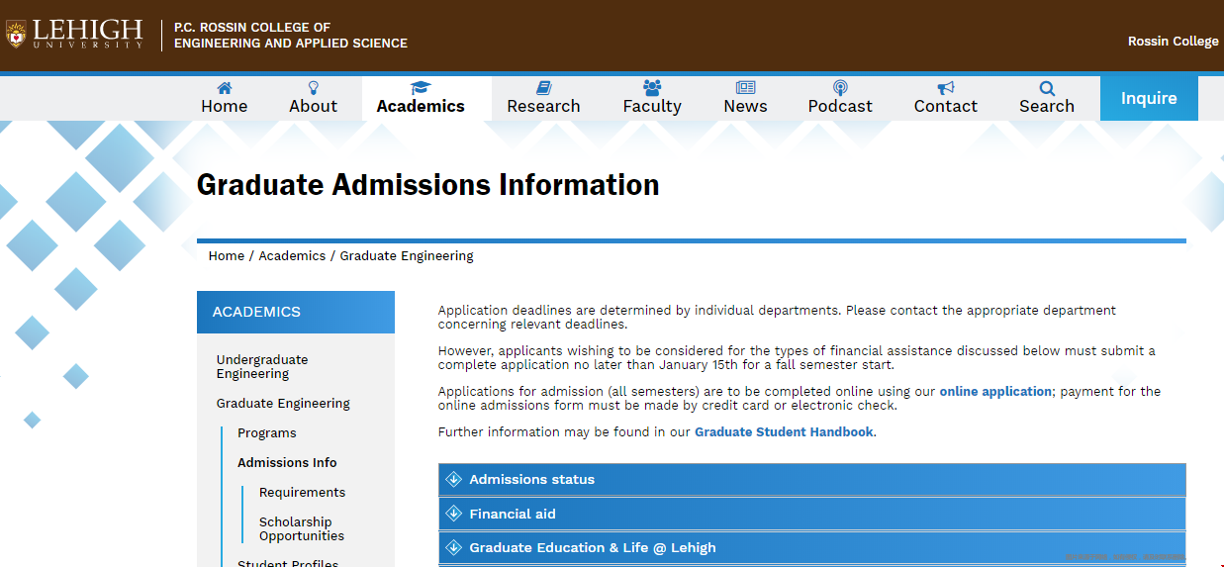Click the arrow icon beside Graduate Education & Life
This screenshot has width=1224, height=567.
tap(454, 547)
